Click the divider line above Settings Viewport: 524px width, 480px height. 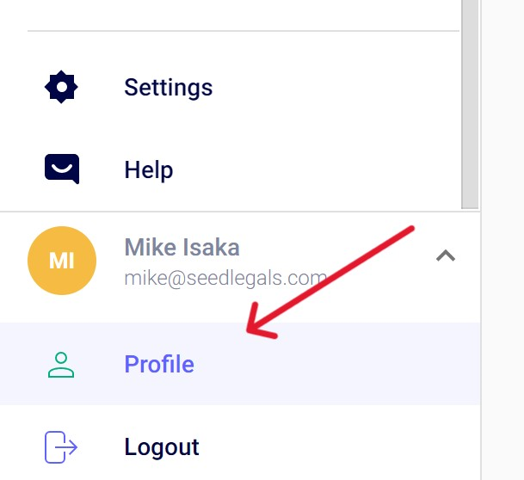click(243, 32)
